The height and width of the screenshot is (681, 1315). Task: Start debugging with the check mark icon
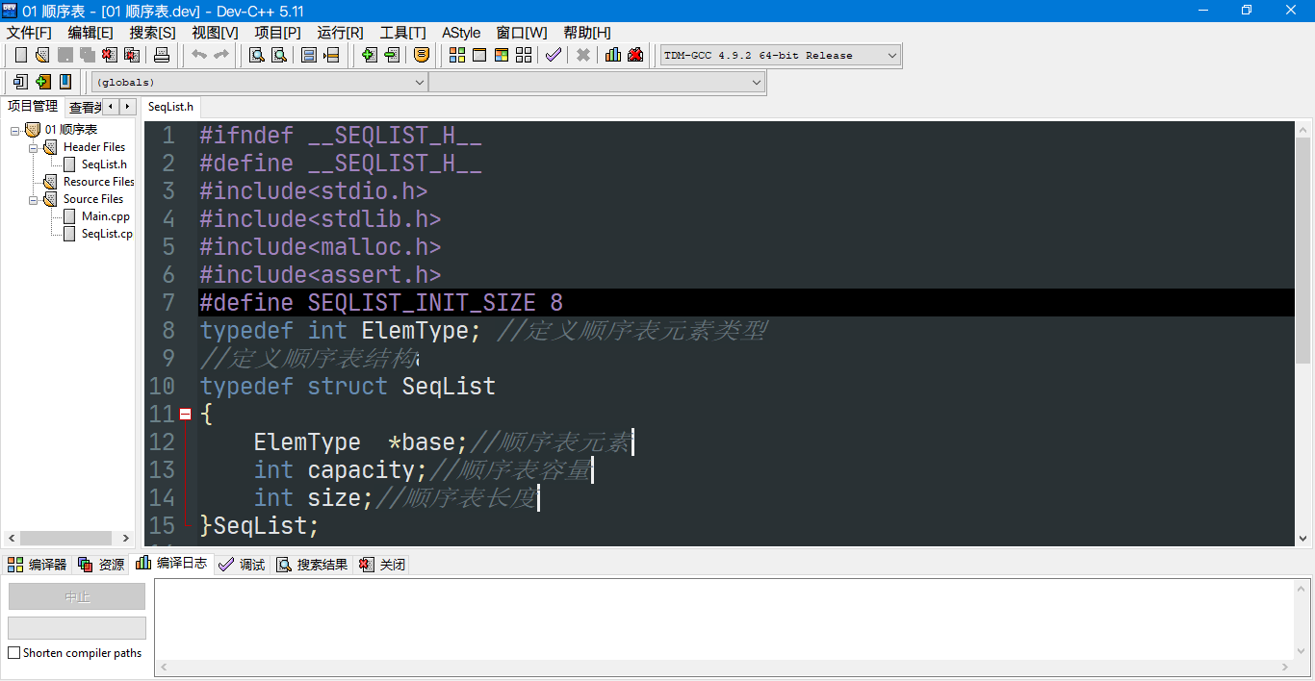pyautogui.click(x=553, y=55)
